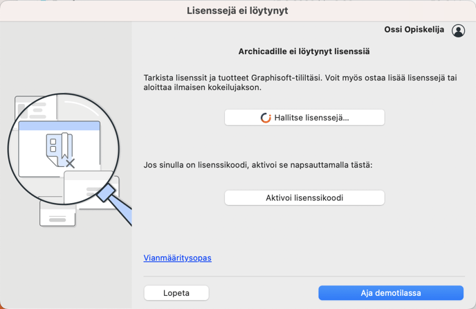Click the paragraph starting Tarkista lisenssit ja tuotteet
Screen dimensions: 476x309
point(300,82)
